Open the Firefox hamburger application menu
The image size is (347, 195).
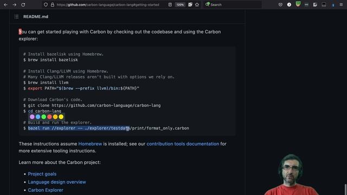point(341,5)
